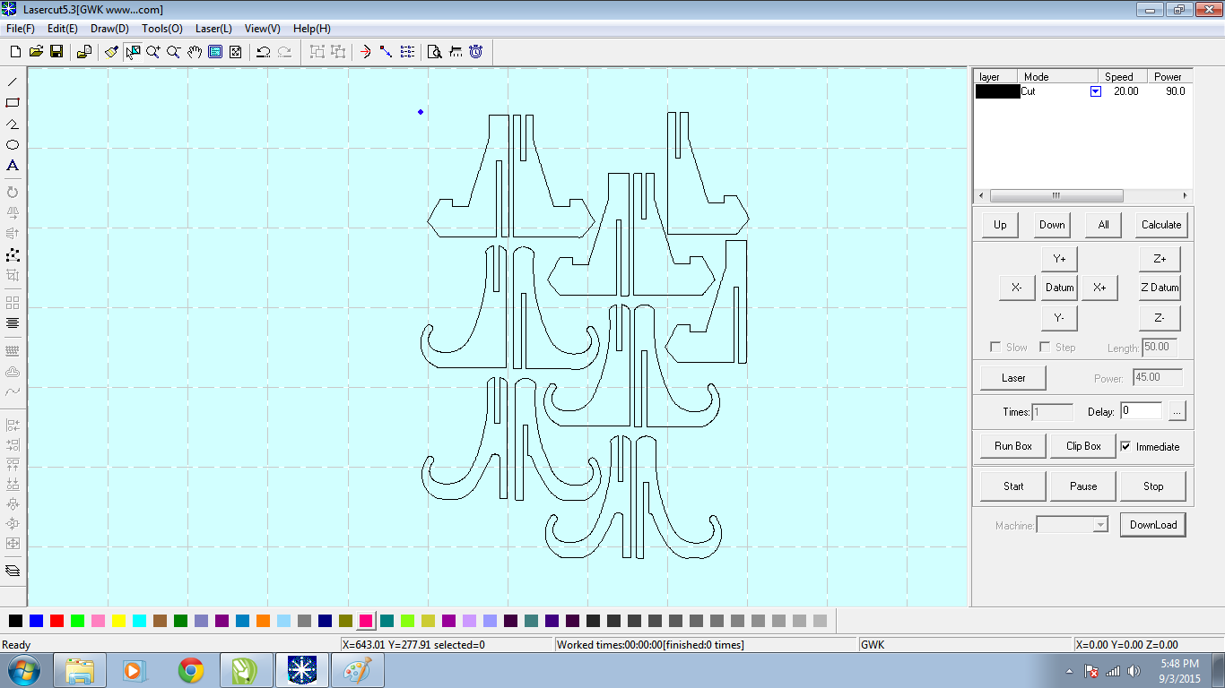Click the Delay ellipsis button
This screenshot has width=1225, height=688.
pos(1177,412)
